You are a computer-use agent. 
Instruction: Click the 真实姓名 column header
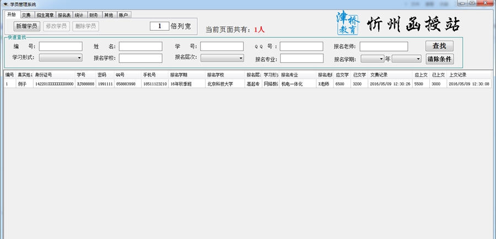point(25,75)
